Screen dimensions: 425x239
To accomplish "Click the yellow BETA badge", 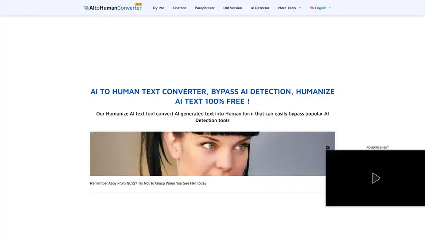I will pyautogui.click(x=138, y=4).
